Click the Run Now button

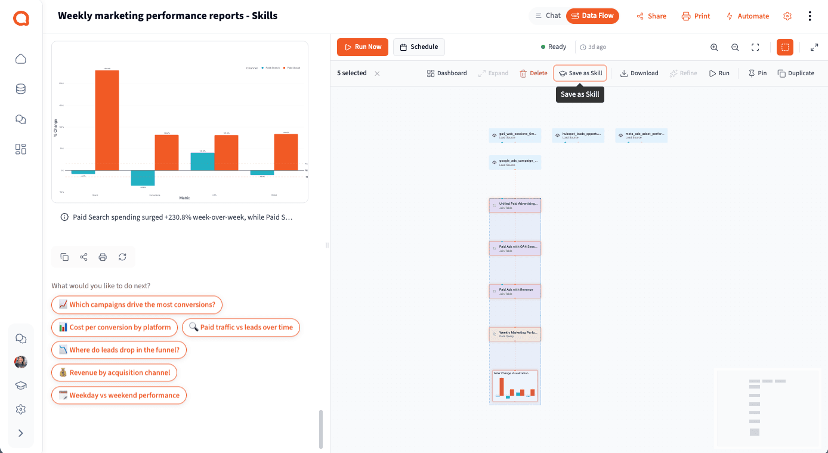[x=363, y=47]
